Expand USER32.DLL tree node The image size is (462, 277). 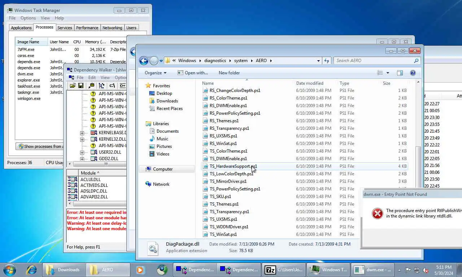click(82, 152)
